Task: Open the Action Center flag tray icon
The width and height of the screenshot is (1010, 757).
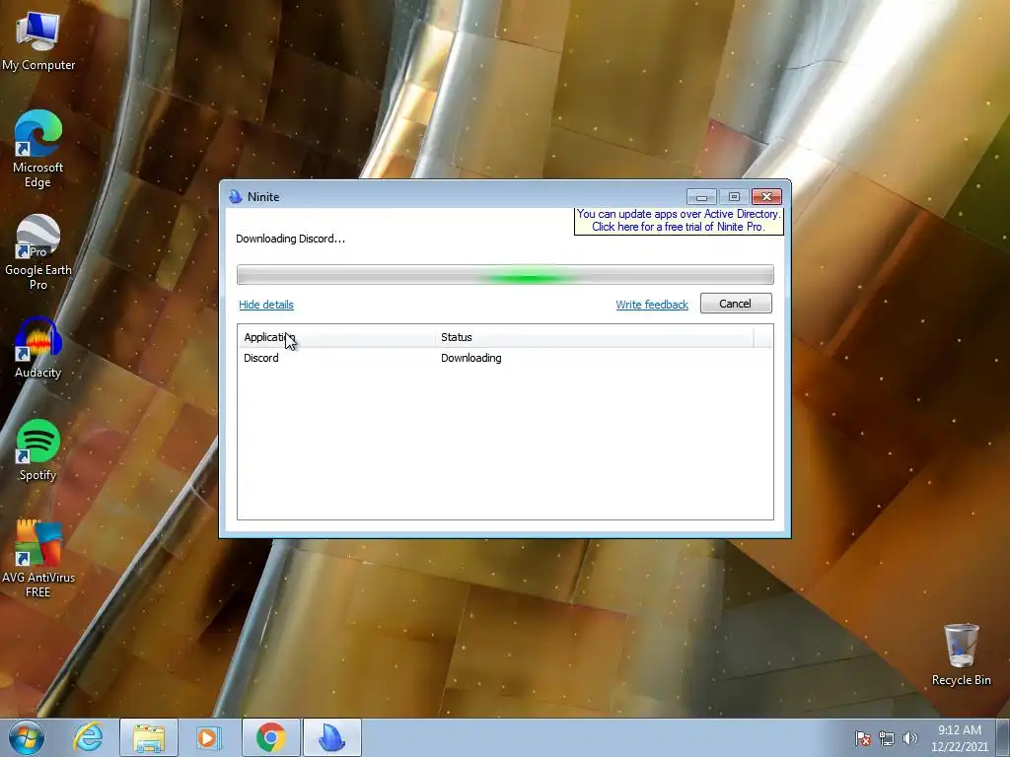Action: (863, 738)
